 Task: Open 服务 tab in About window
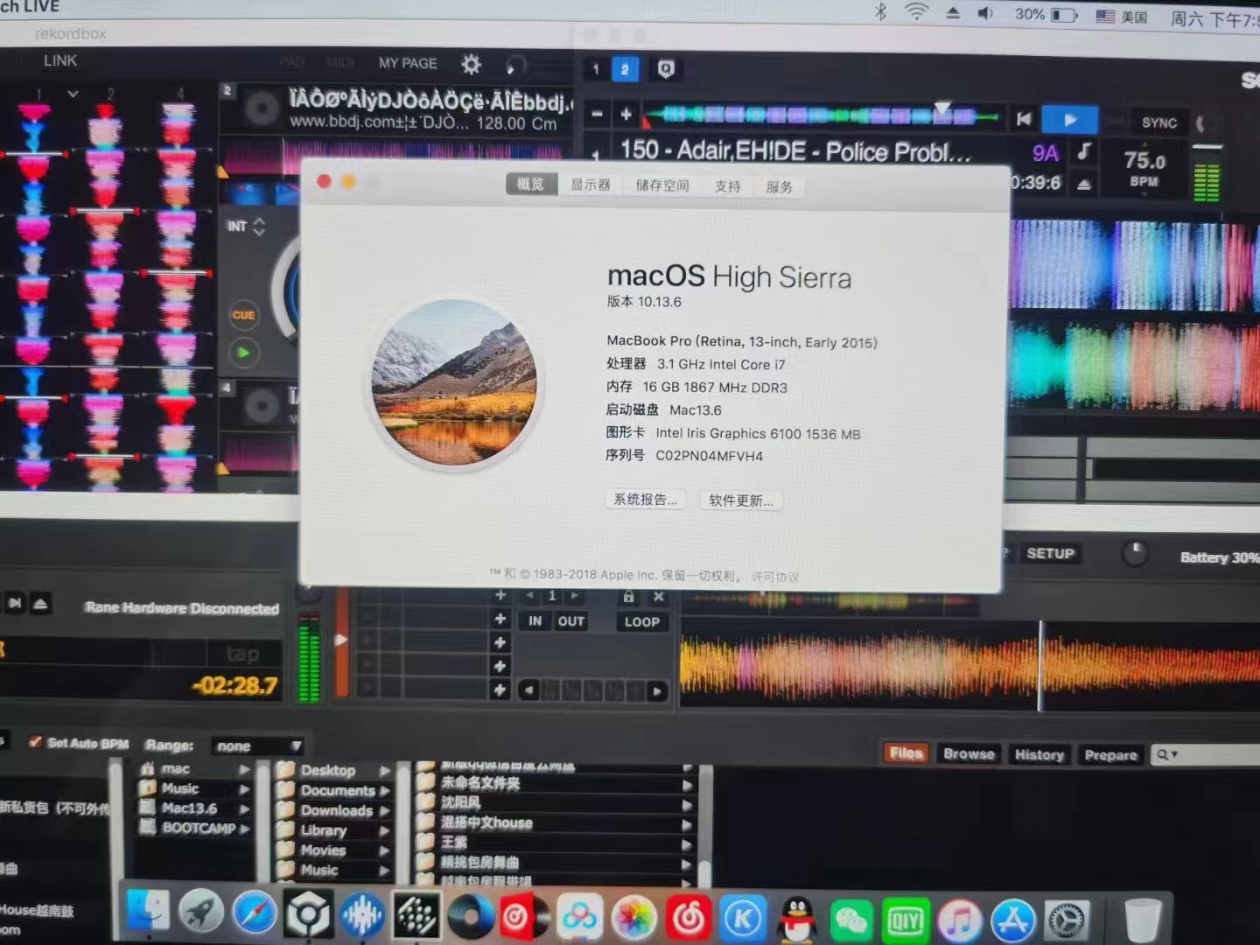(x=780, y=187)
